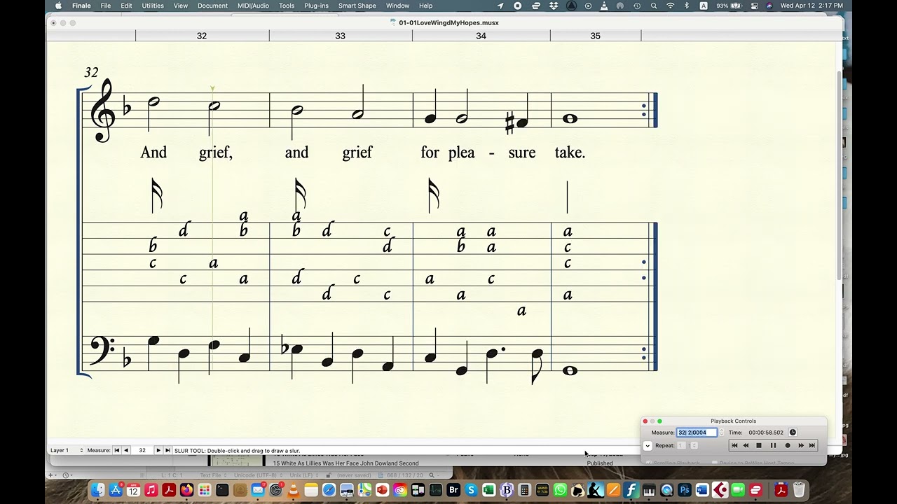This screenshot has height=504, width=897.
Task: Click the whole note in measure 35 treble staff
Action: pyautogui.click(x=570, y=119)
